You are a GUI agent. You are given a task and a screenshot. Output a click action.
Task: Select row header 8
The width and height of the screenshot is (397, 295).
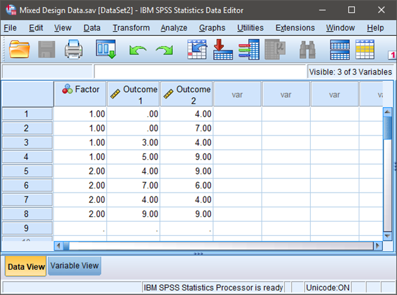click(27, 214)
